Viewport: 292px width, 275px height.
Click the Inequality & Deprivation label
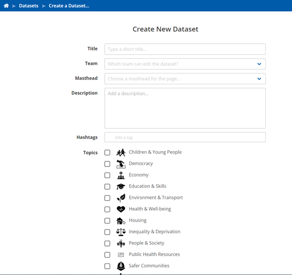(155, 231)
